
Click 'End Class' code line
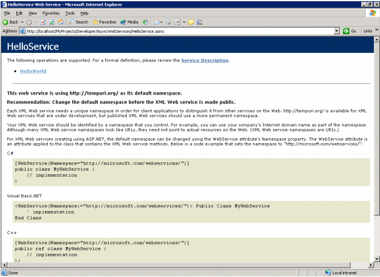tap(28, 218)
